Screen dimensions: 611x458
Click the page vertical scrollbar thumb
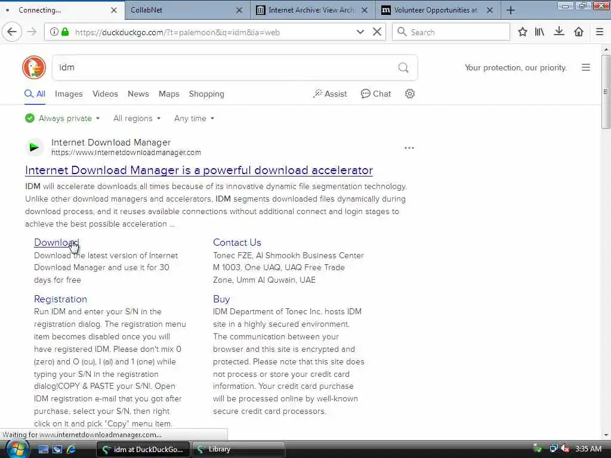click(x=605, y=92)
